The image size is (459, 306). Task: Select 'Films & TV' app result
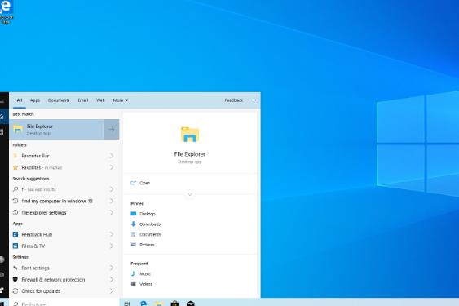pyautogui.click(x=33, y=246)
